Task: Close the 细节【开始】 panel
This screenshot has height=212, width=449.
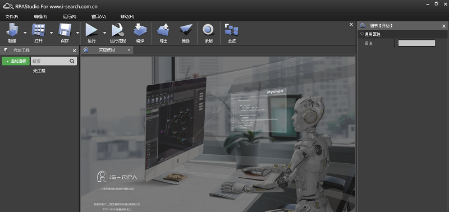Action: tap(444, 26)
